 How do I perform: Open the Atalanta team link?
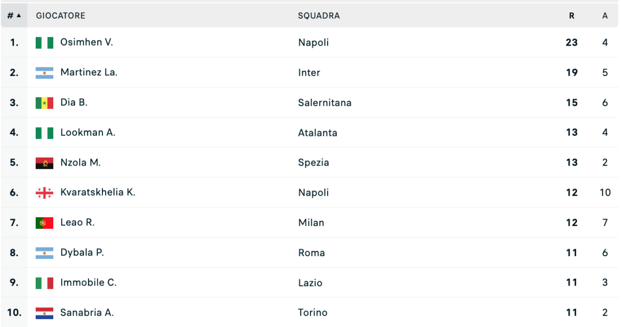(317, 132)
